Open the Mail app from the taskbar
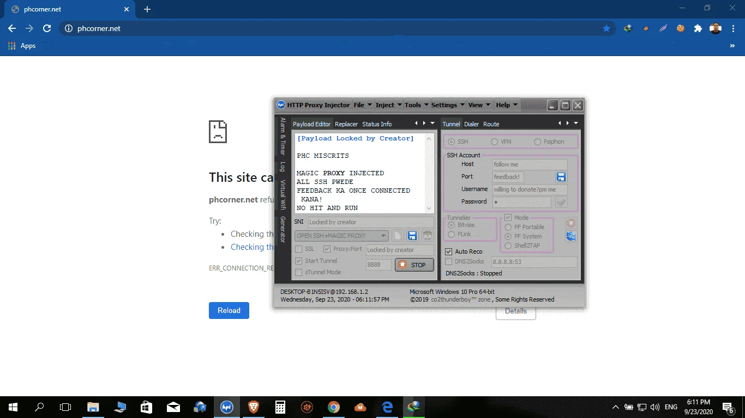This screenshot has height=418, width=745. click(x=173, y=407)
